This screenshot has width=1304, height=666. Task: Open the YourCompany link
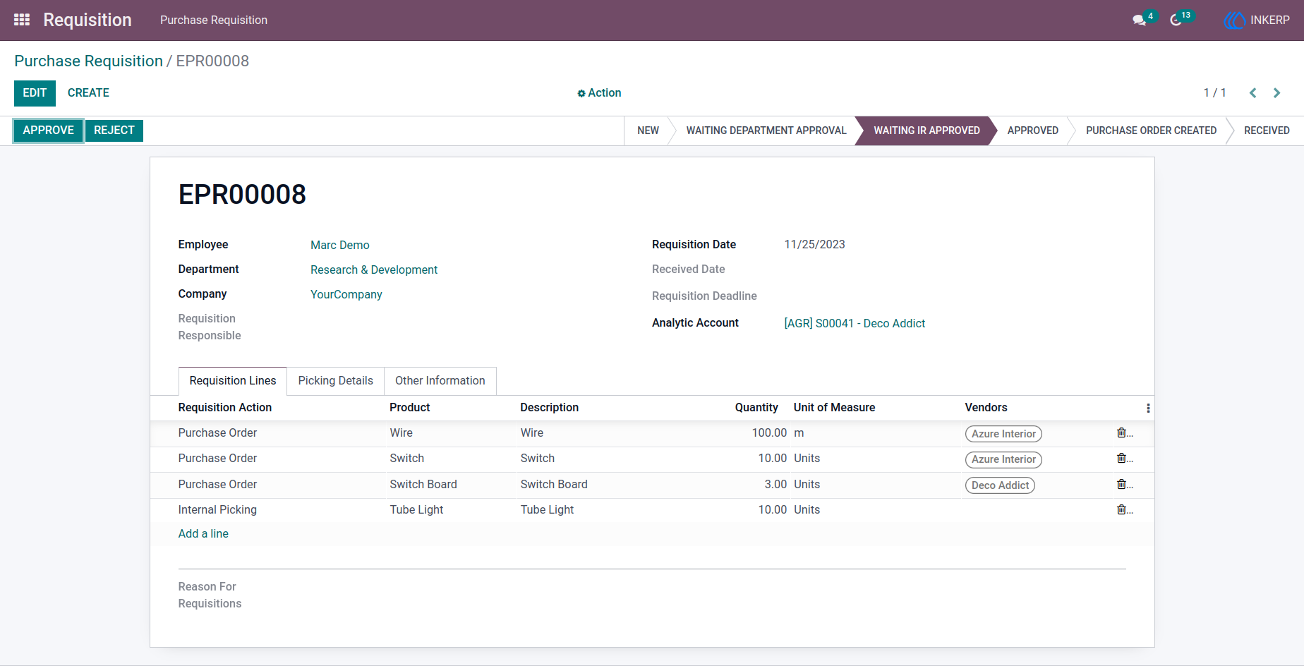346,294
